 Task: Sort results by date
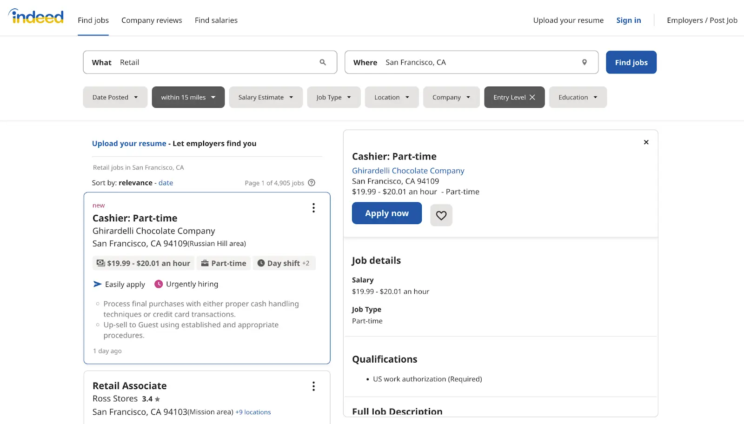166,183
